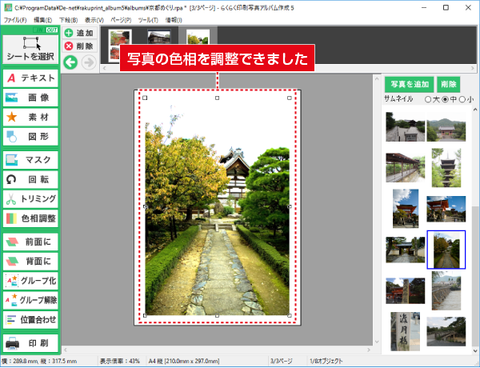
Task: Click the グループ化 group button
Action: coord(30,281)
